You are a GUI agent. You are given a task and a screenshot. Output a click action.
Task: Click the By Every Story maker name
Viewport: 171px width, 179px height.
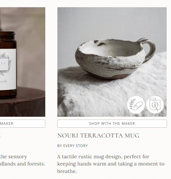coord(72,146)
